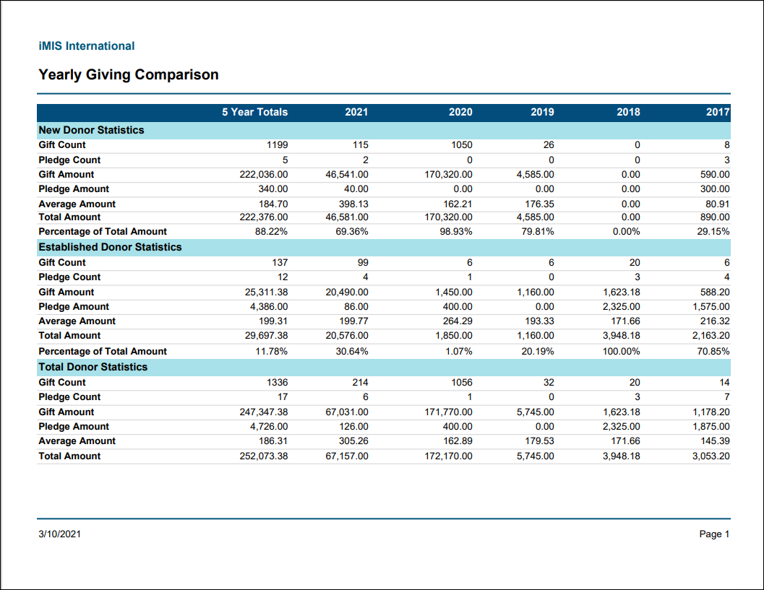Click the 67,157.00 total amount value
The width and height of the screenshot is (764, 590).
[347, 456]
